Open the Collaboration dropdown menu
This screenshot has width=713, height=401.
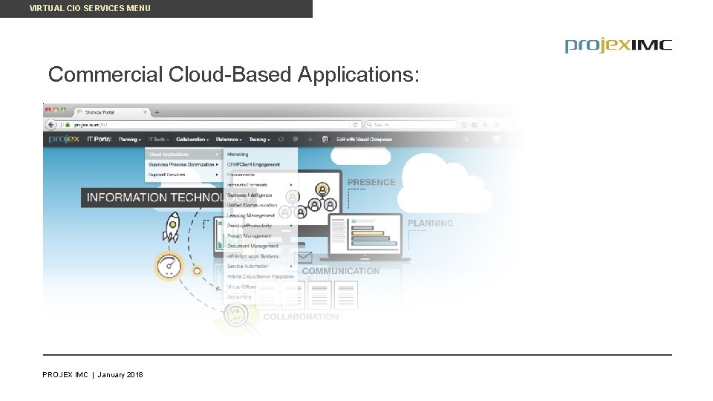click(192, 140)
